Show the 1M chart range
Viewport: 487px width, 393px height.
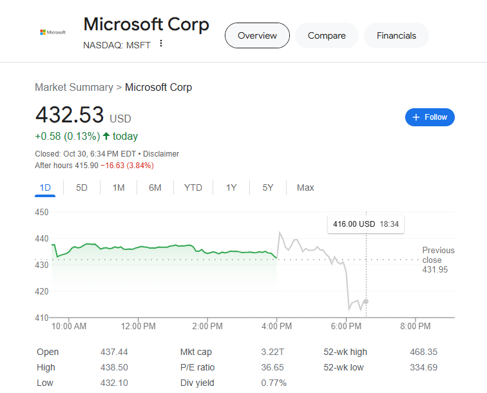pos(119,187)
